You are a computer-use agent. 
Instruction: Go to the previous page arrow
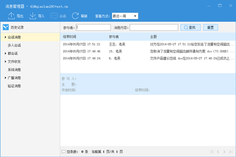pos(218,152)
